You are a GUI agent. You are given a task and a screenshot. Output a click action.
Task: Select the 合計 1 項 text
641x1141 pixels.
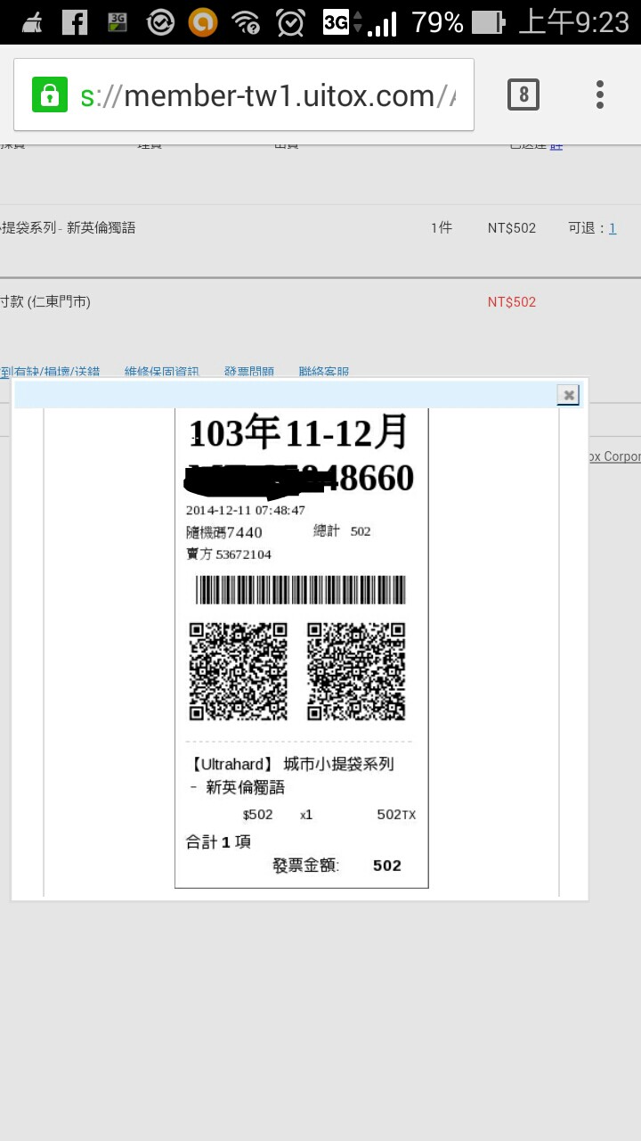coord(218,841)
